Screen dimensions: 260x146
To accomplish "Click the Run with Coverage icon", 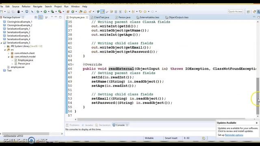I will point(52,12).
